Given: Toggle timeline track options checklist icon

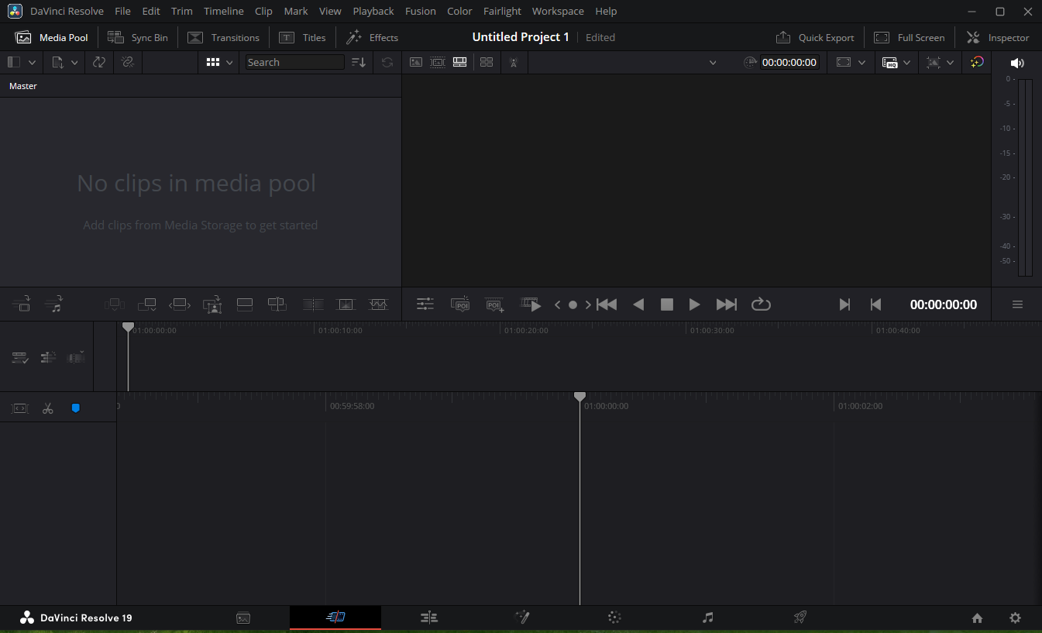Looking at the screenshot, I should point(20,357).
